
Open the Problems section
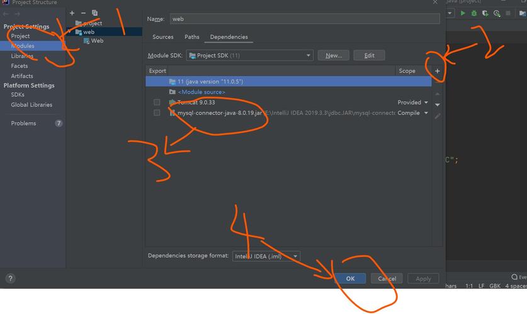(23, 123)
